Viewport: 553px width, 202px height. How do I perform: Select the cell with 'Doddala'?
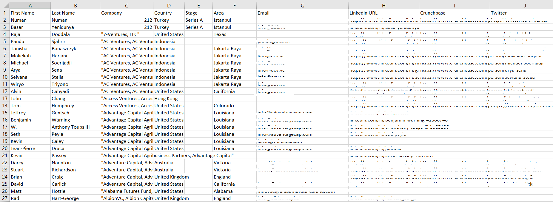[x=75, y=34]
